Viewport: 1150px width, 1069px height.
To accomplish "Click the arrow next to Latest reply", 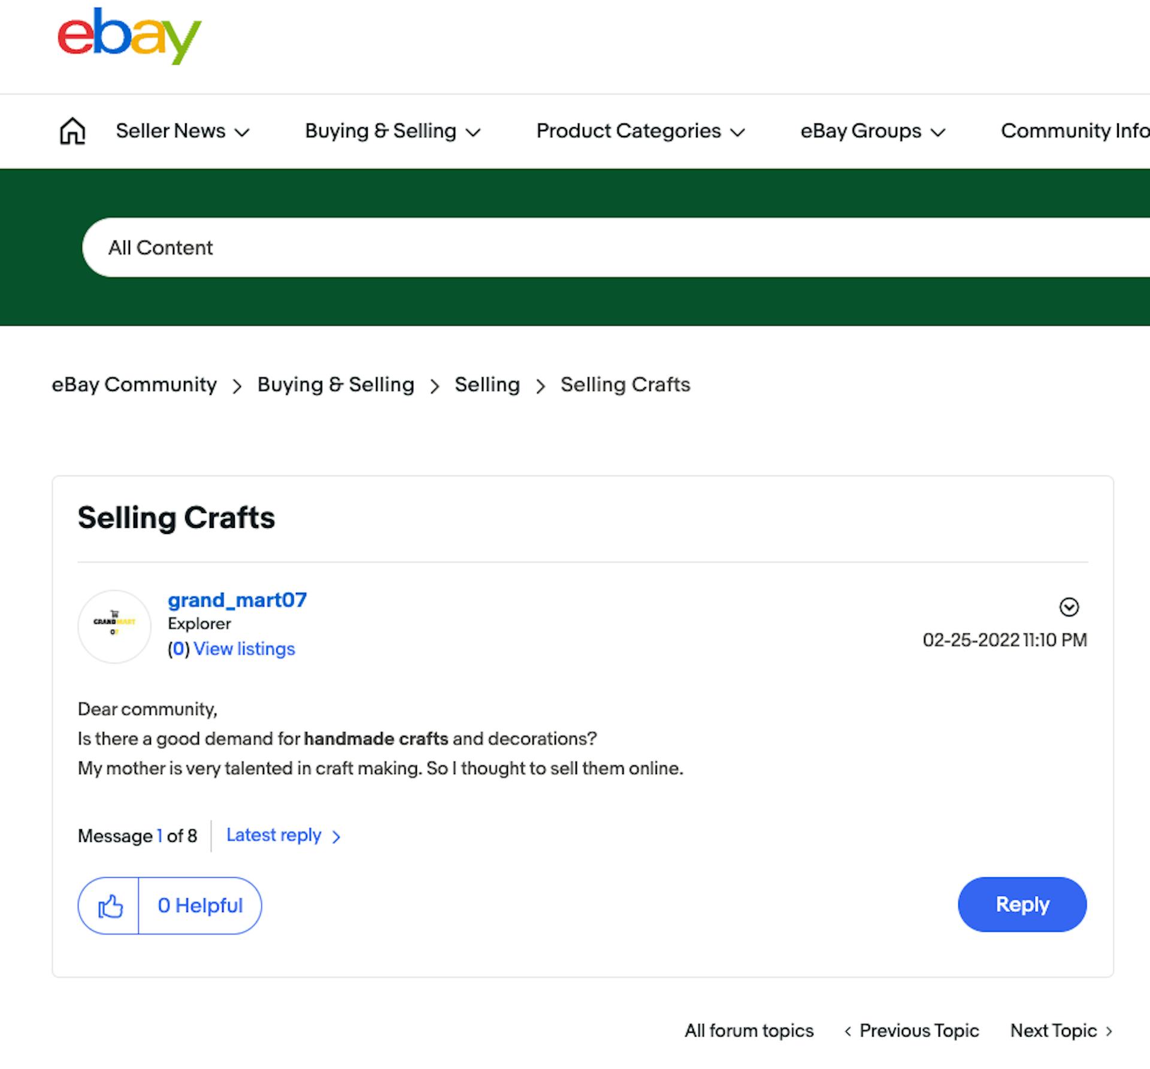I will (336, 837).
